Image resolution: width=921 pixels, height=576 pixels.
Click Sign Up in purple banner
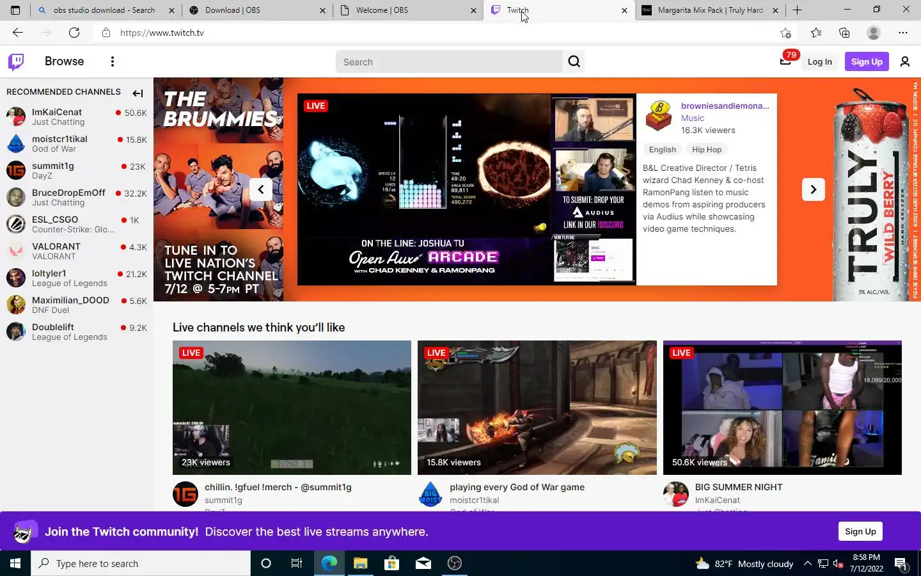(860, 531)
